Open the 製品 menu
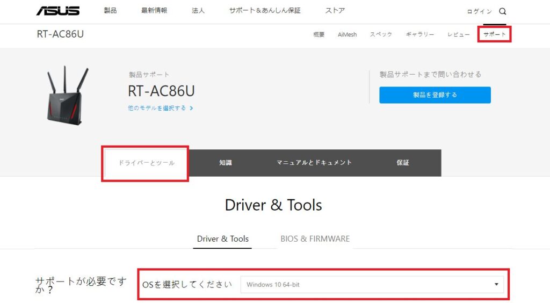 click(x=110, y=11)
